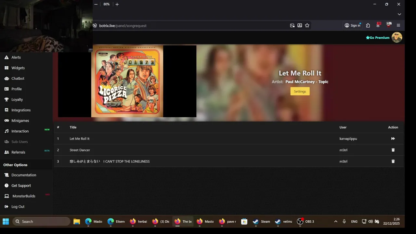This screenshot has width=416, height=234.
Task: Expand the list-all-tabs chevron
Action: tap(399, 14)
